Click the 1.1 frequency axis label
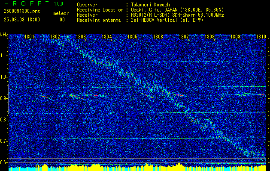Image resolution: width=270 pixels, height=171 pixels. pyautogui.click(x=4, y=56)
